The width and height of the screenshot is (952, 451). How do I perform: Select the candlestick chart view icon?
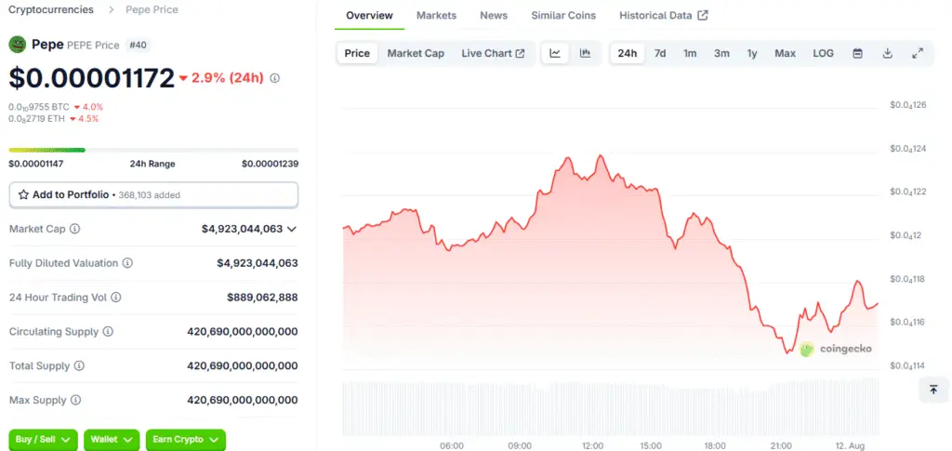(x=585, y=53)
